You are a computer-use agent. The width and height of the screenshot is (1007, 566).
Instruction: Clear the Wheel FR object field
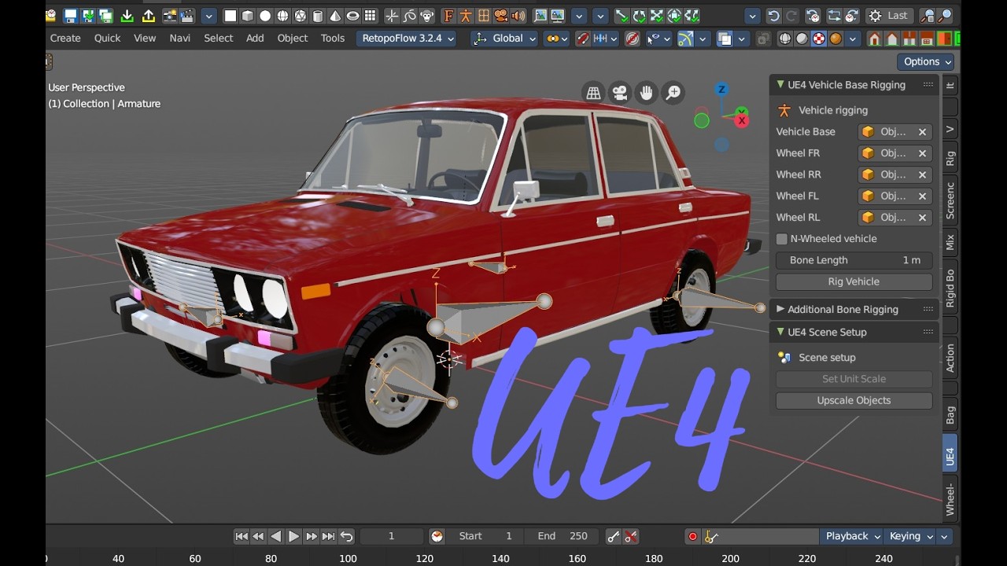pyautogui.click(x=922, y=153)
